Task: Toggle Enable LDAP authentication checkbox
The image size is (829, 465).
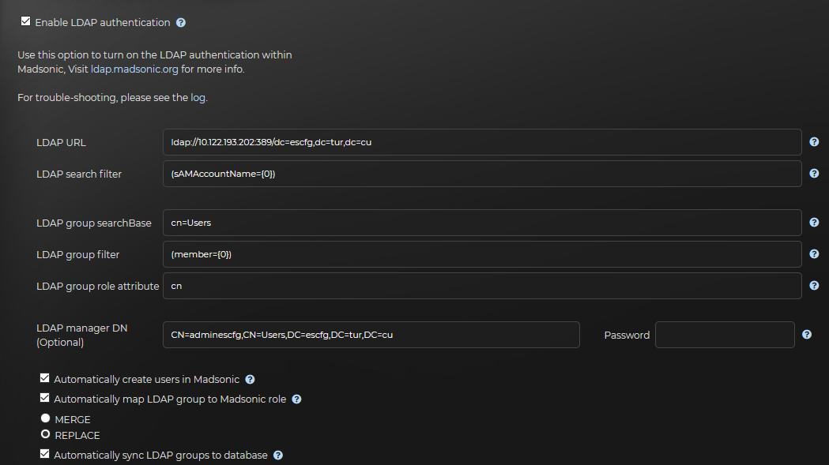Action: [x=25, y=21]
